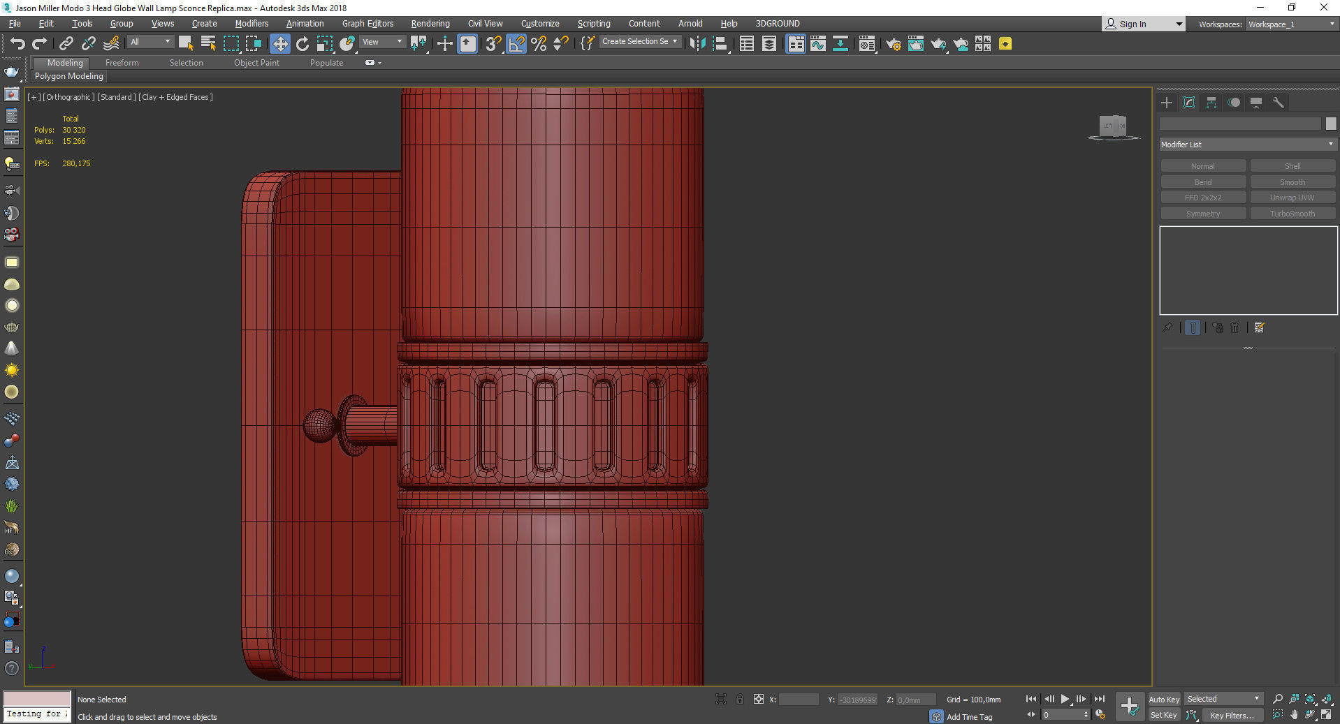1340x724 pixels.
Task: Open Select by Name list icon
Action: [208, 44]
